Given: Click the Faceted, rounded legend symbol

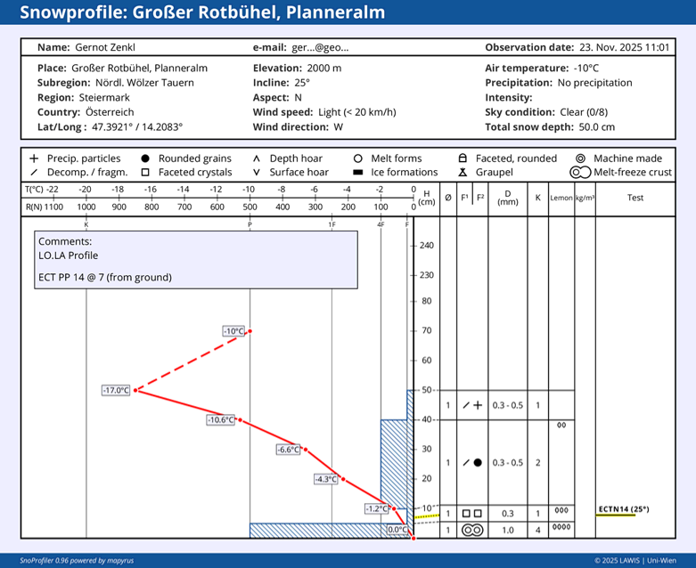Looking at the screenshot, I should [463, 158].
